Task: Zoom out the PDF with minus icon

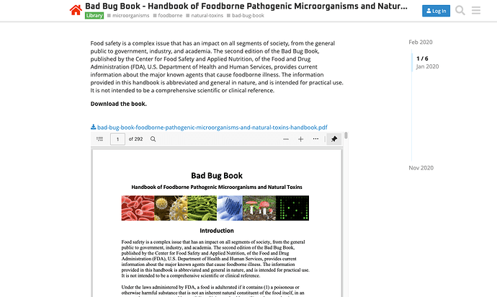Action: 286,139
